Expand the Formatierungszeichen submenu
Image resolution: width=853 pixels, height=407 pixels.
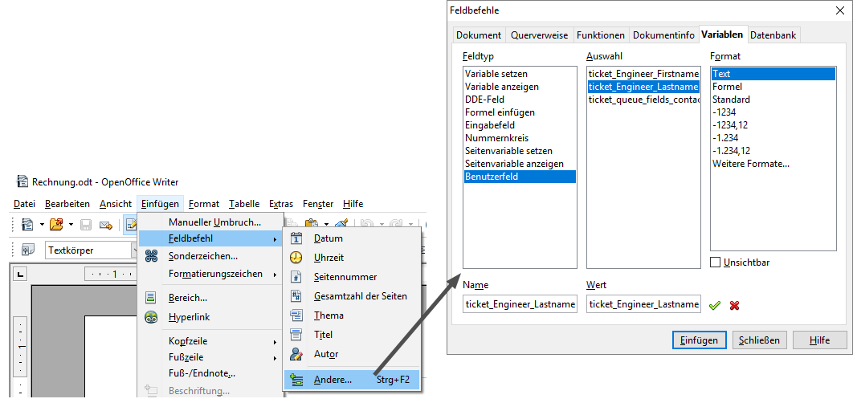[215, 274]
